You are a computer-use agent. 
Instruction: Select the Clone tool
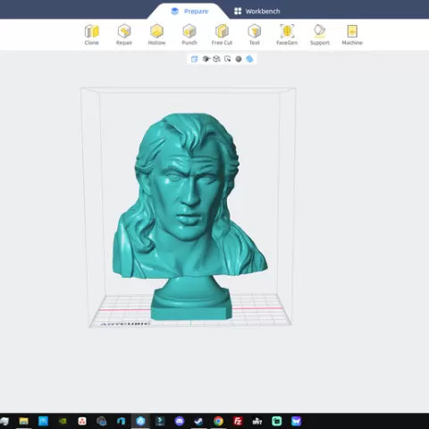91,35
